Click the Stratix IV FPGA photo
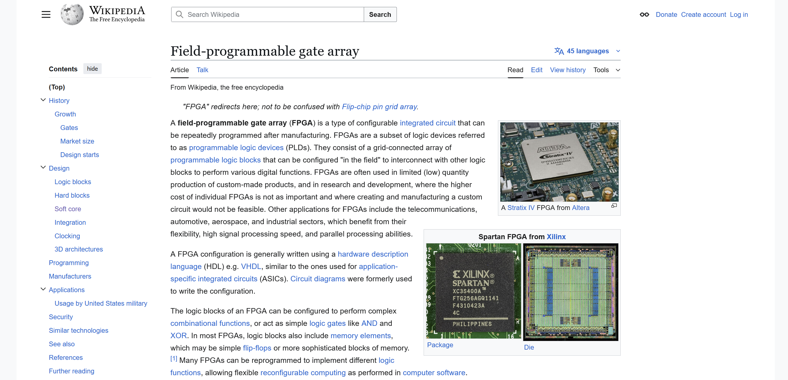 point(559,162)
